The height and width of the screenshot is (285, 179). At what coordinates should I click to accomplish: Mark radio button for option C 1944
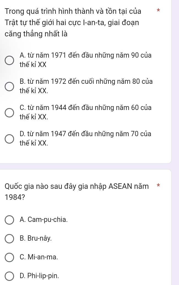pyautogui.click(x=10, y=112)
